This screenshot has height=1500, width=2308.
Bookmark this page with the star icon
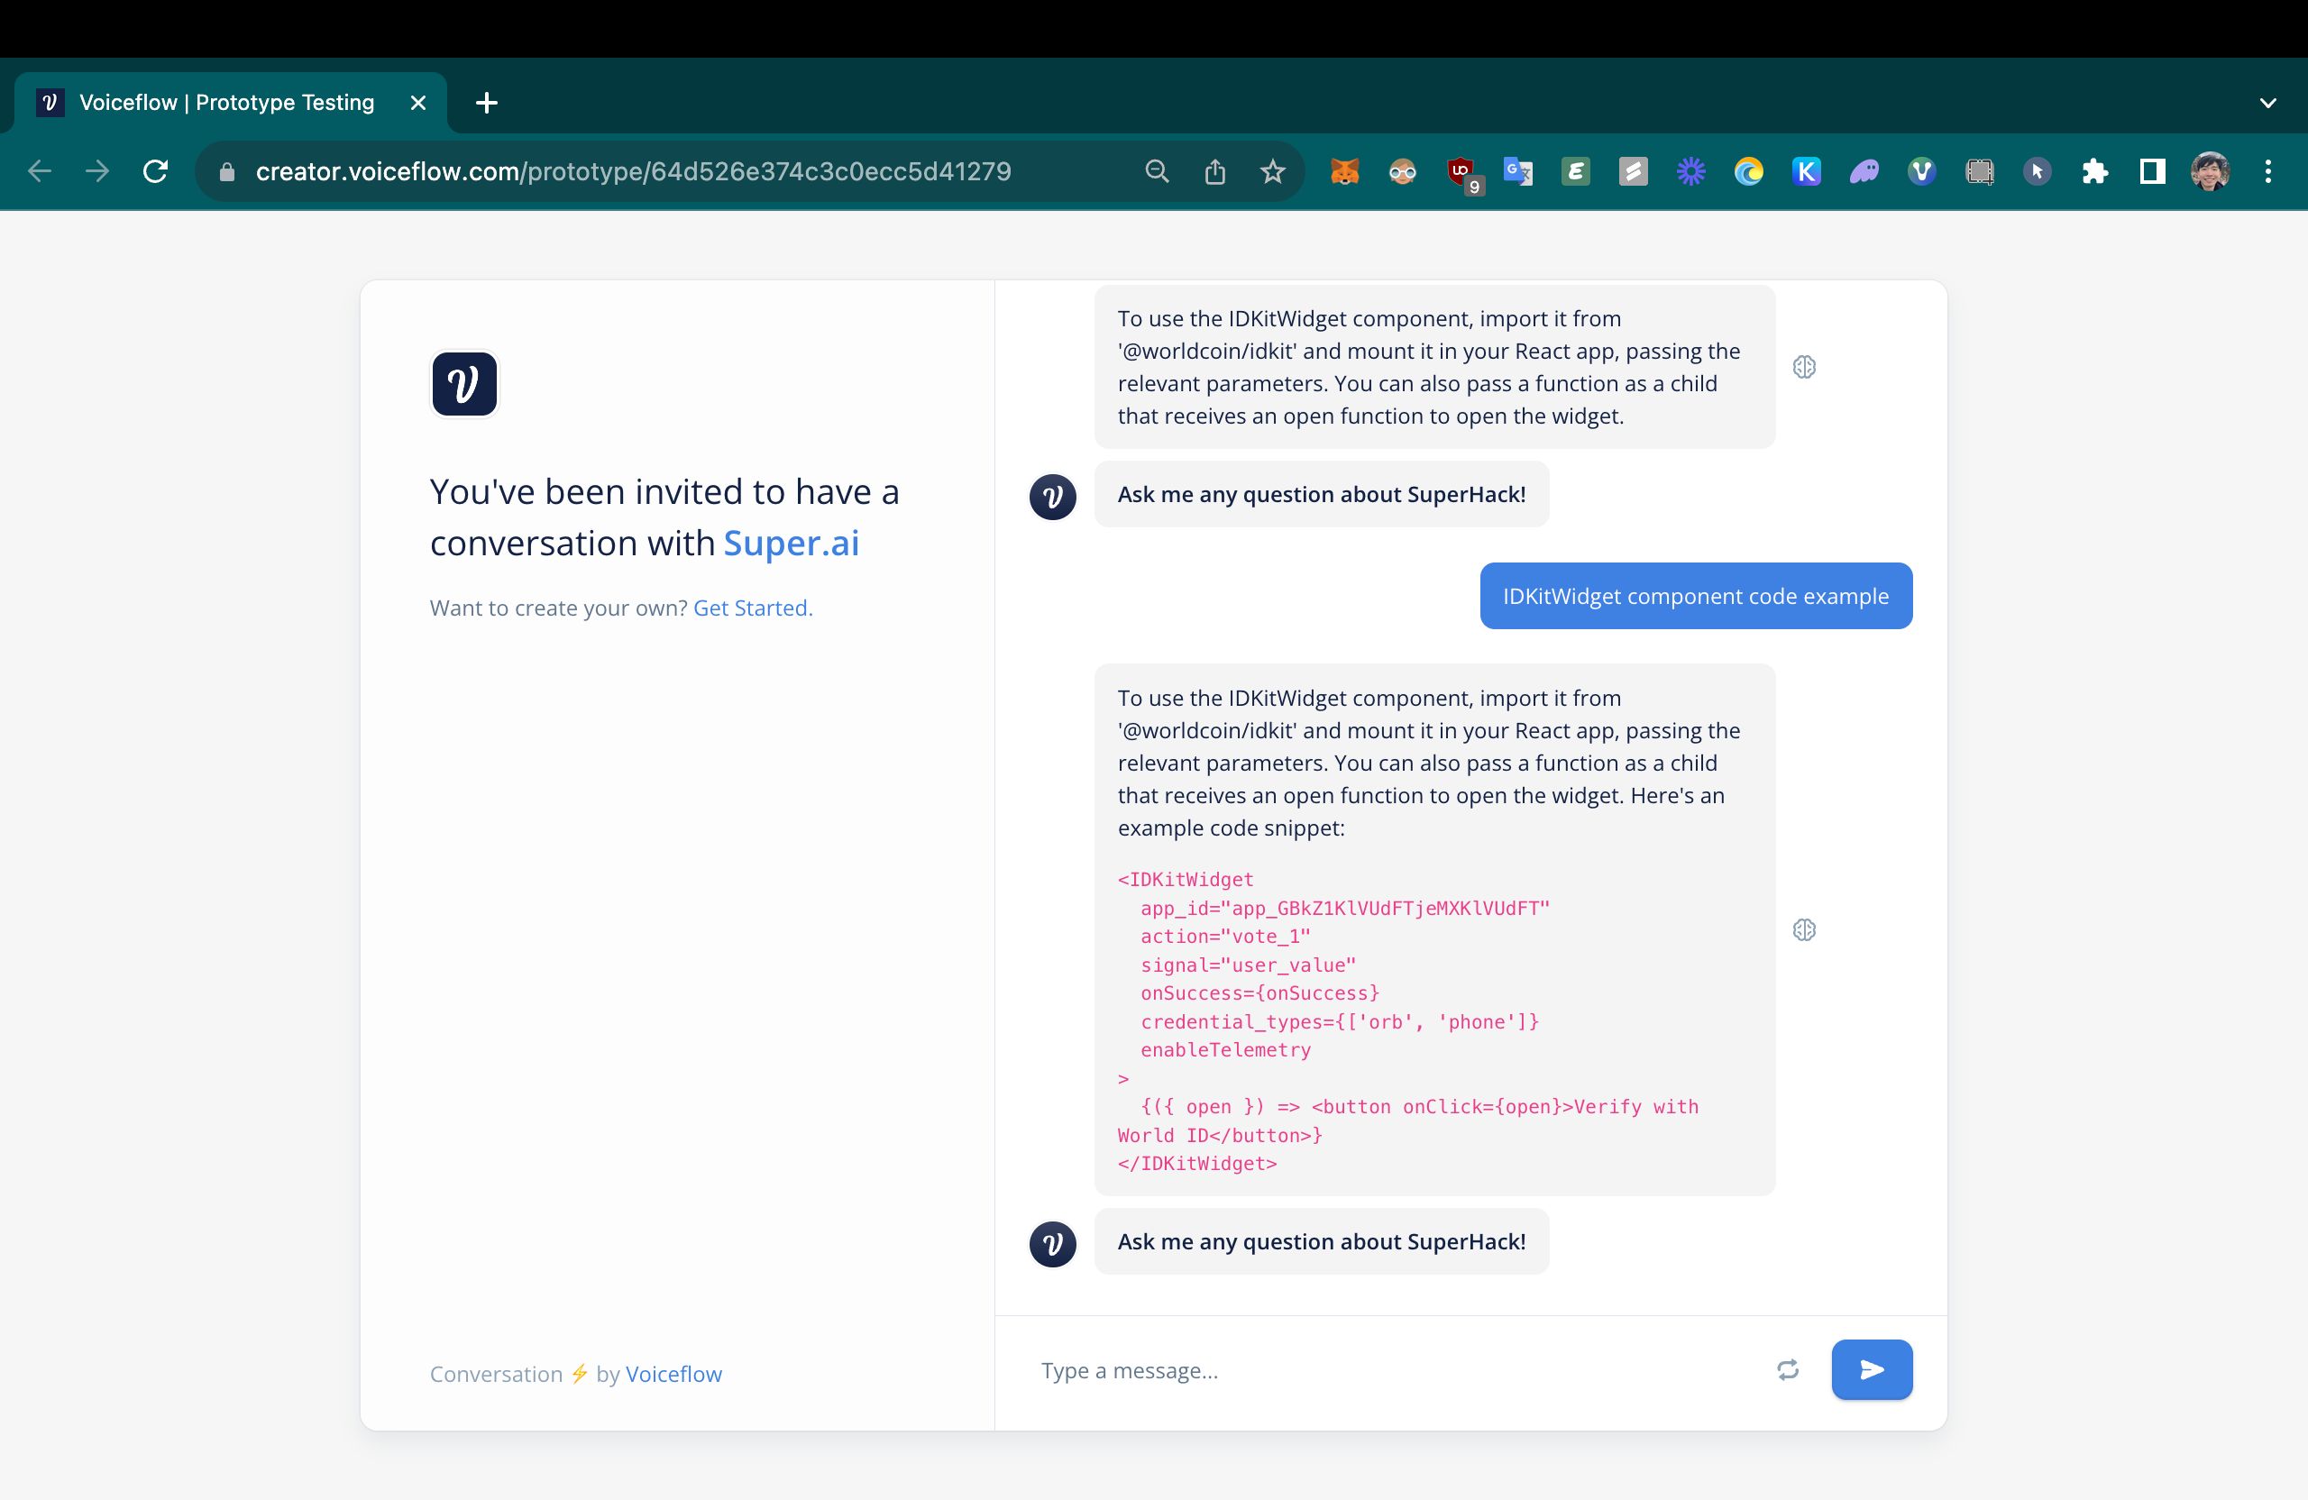pos(1272,171)
